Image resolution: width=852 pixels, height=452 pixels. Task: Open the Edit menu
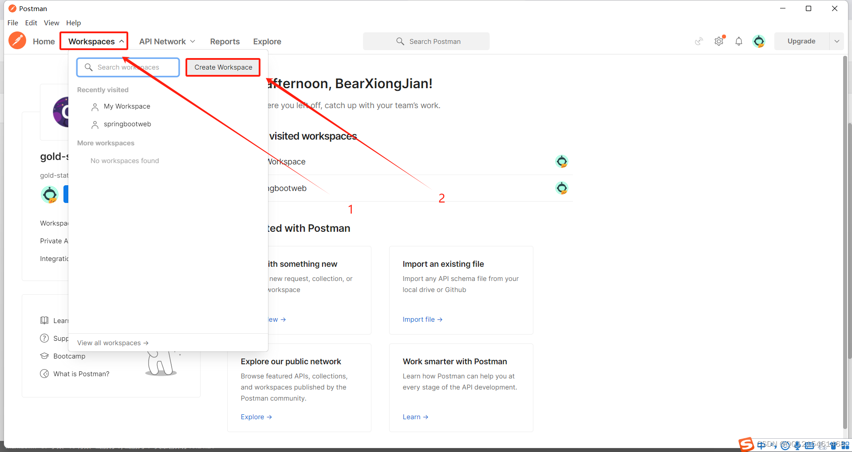coord(31,23)
